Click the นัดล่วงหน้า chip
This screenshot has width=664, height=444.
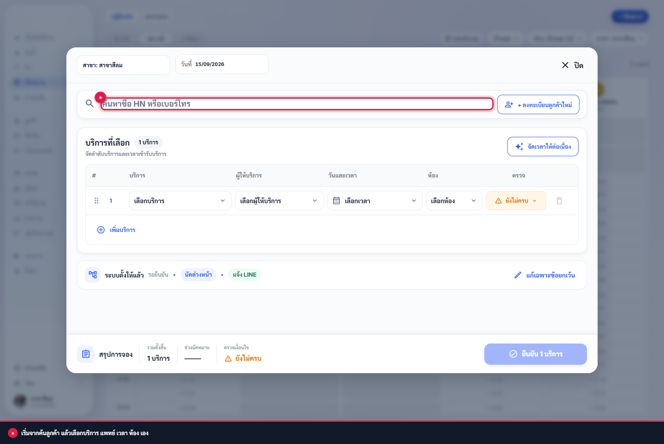[198, 274]
